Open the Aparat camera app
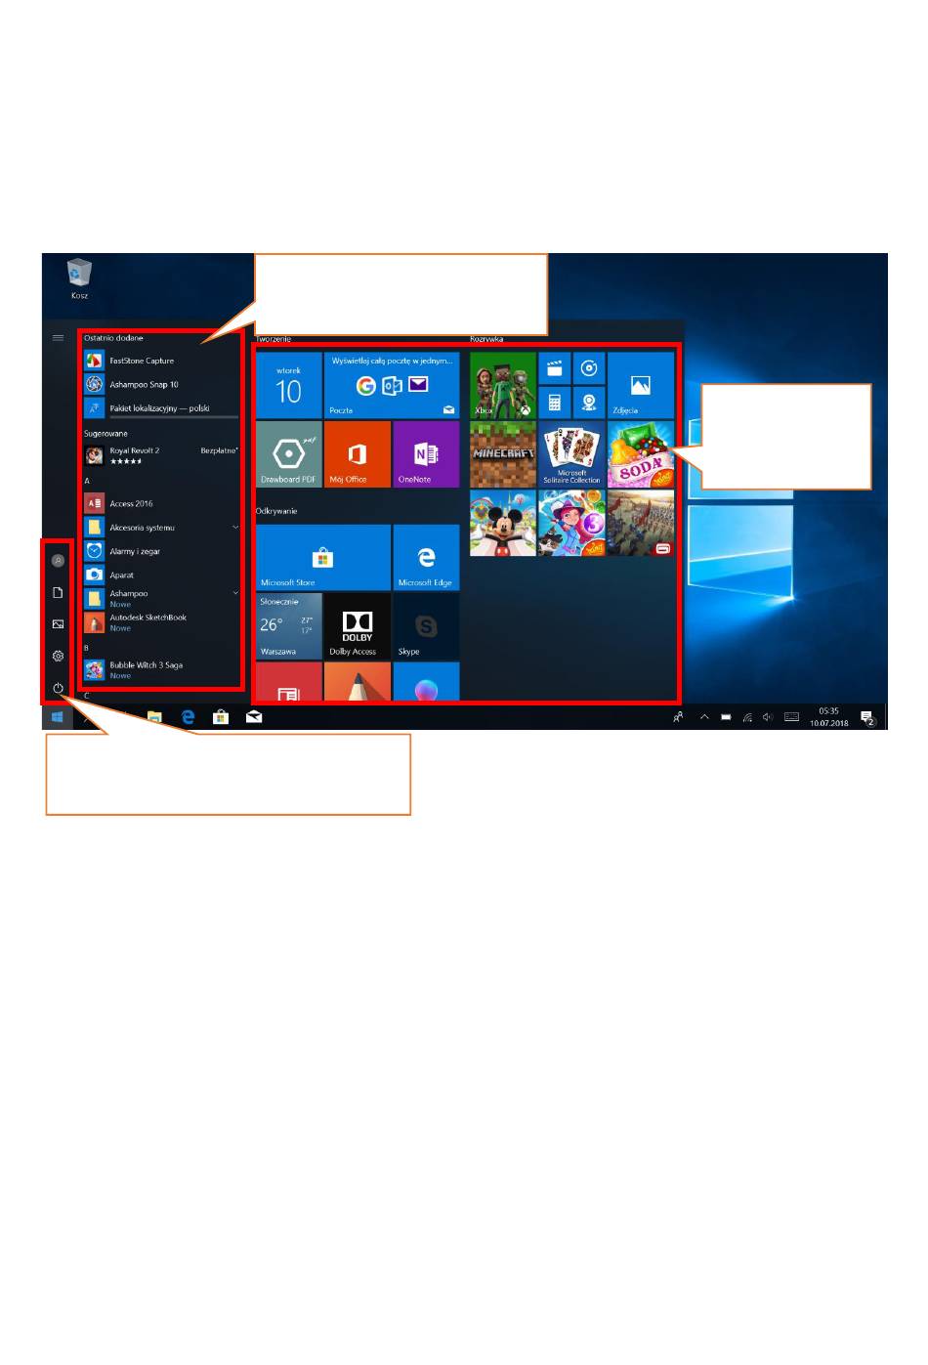 point(161,575)
